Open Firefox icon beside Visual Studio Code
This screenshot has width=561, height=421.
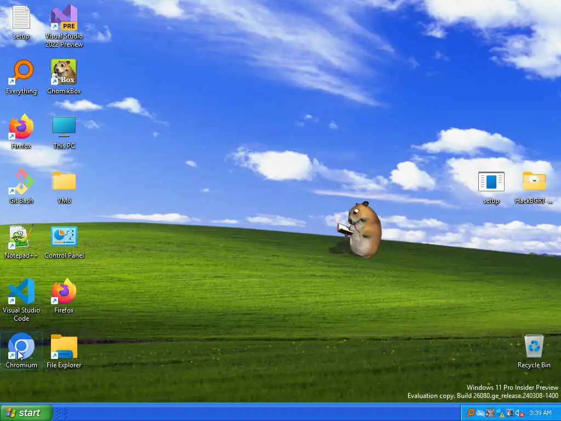[64, 296]
